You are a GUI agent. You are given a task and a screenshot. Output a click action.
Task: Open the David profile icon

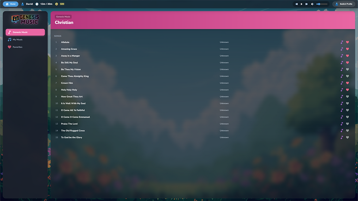click(22, 4)
